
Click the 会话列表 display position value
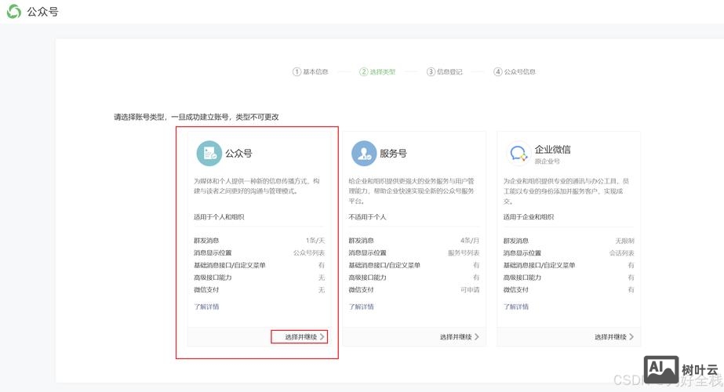621,253
